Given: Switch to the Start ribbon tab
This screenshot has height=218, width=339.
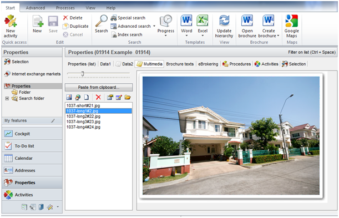Looking at the screenshot, I should (10, 8).
